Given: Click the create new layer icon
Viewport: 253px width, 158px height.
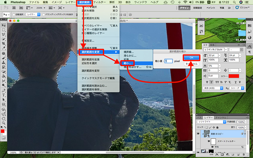Looking at the screenshot, I should [238, 154].
